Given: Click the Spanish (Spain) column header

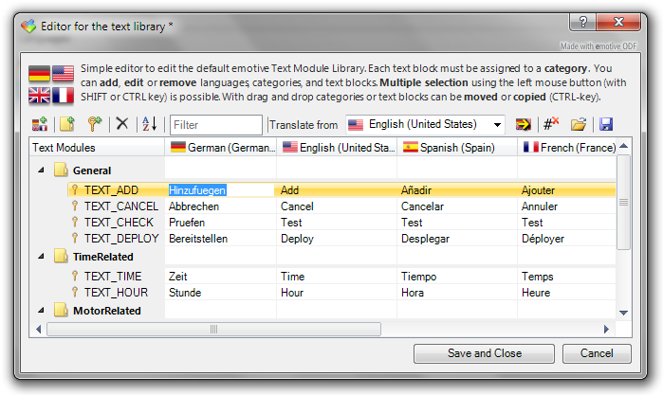Looking at the screenshot, I should (x=455, y=148).
